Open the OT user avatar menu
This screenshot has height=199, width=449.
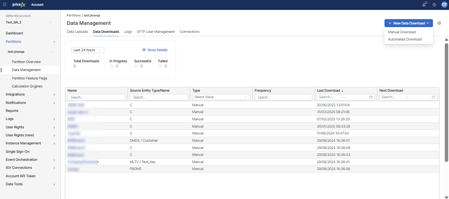point(444,5)
